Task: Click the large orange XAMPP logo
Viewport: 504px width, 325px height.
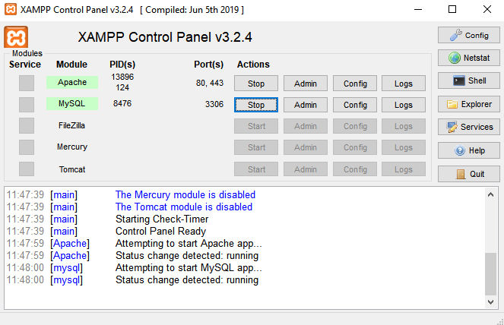Action: coord(16,37)
